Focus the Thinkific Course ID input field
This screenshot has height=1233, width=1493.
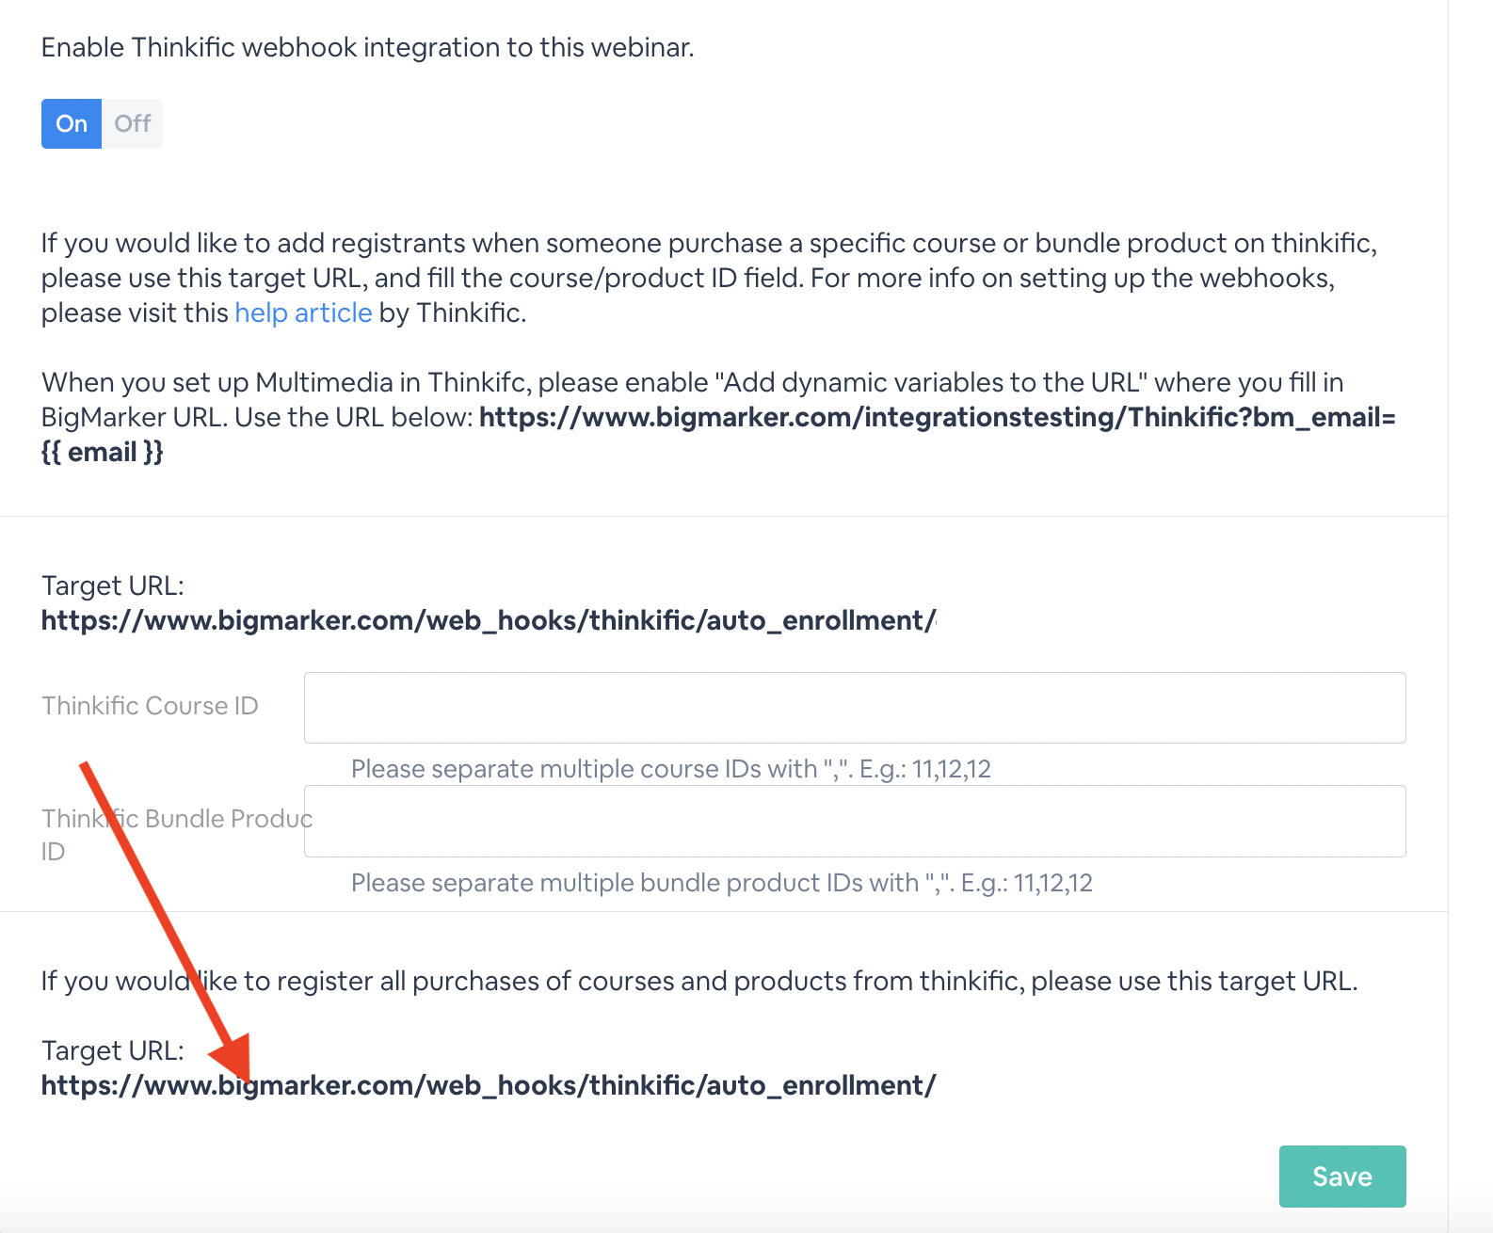855,708
